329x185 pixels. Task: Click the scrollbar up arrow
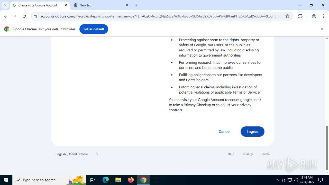327,38
